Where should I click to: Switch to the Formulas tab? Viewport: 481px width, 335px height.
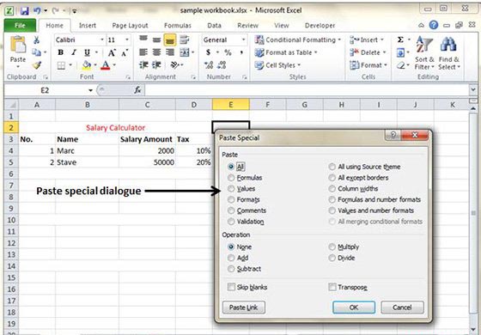[178, 26]
